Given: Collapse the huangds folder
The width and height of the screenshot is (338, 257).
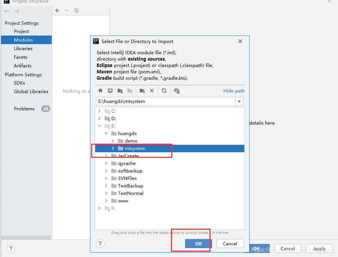Looking at the screenshot, I should coord(106,134).
